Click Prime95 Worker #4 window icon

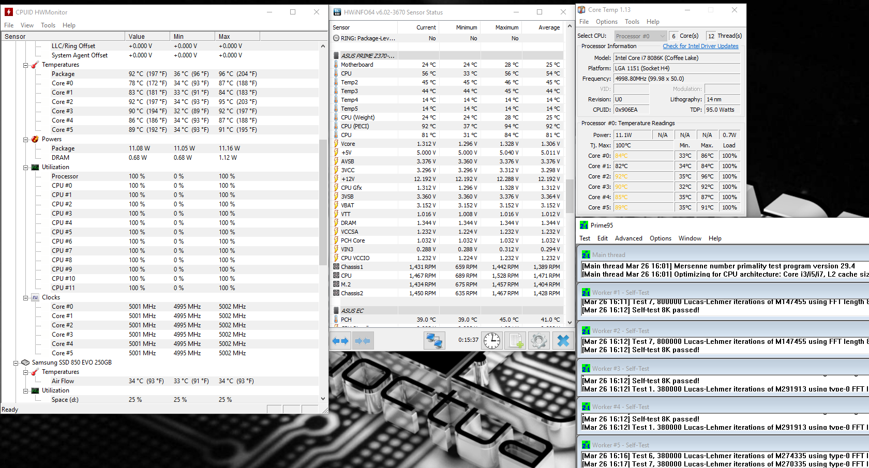coord(586,406)
